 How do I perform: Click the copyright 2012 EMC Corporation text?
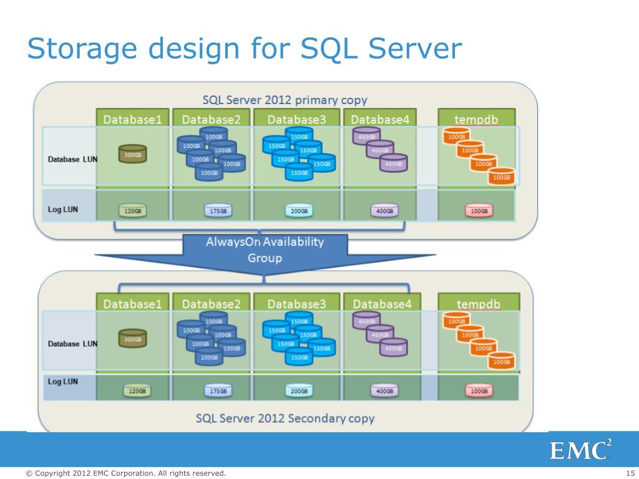point(126,473)
